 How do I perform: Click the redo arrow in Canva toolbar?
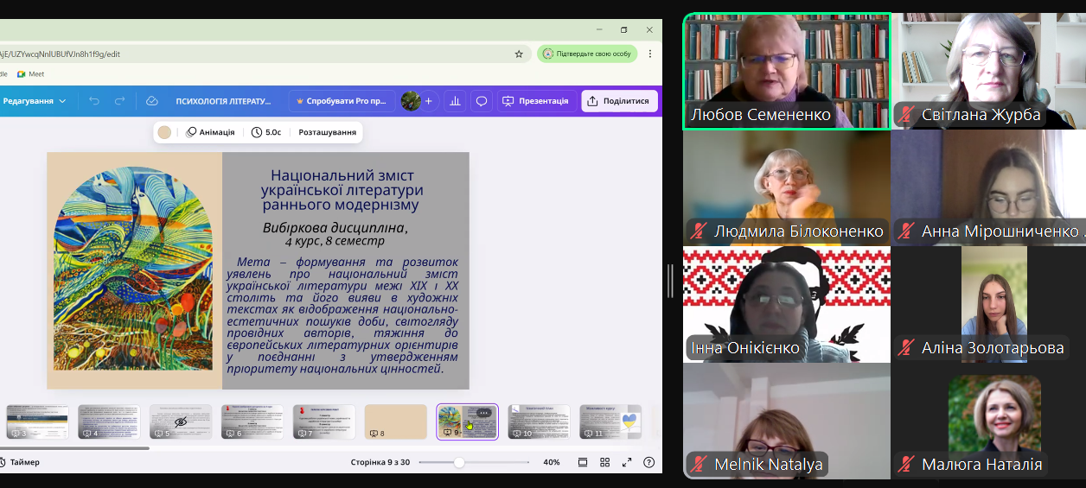click(120, 101)
